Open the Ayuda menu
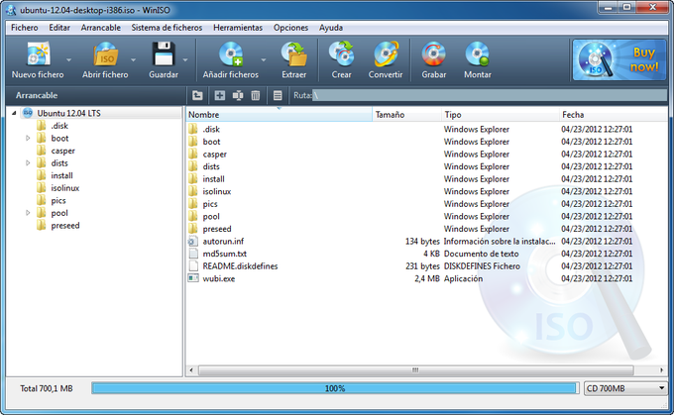The width and height of the screenshot is (674, 415). (331, 28)
